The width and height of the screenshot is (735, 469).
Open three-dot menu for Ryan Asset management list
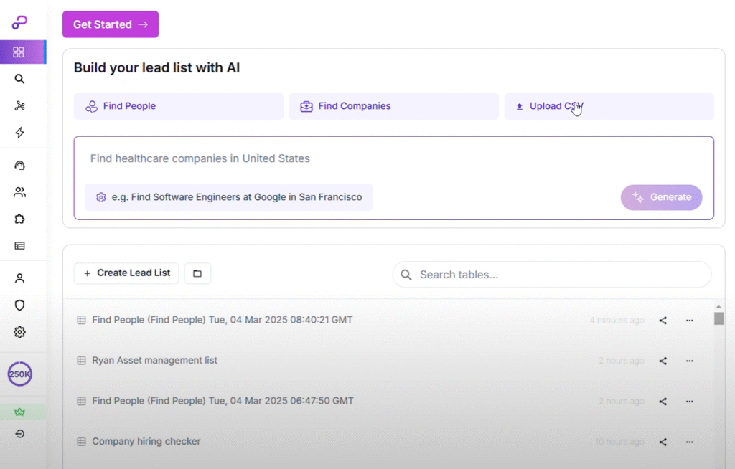(x=689, y=361)
